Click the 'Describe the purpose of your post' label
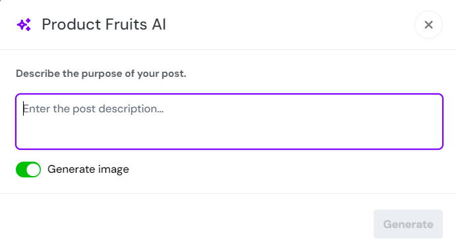 tap(101, 74)
